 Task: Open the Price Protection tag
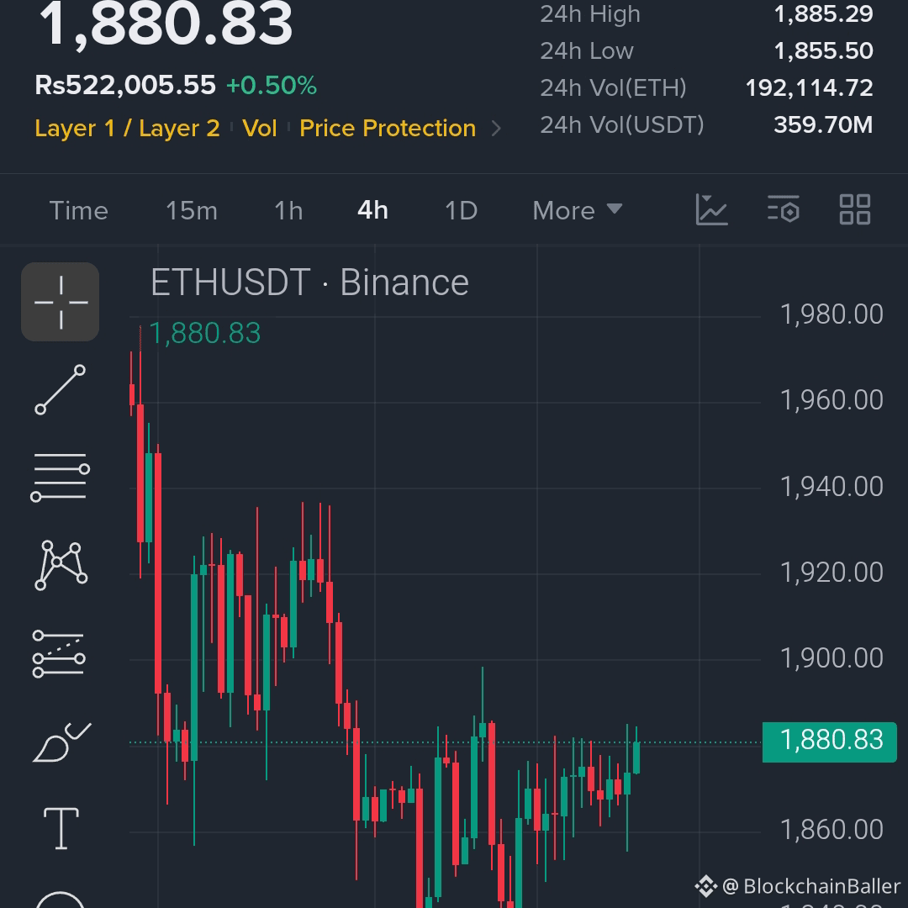pos(388,128)
